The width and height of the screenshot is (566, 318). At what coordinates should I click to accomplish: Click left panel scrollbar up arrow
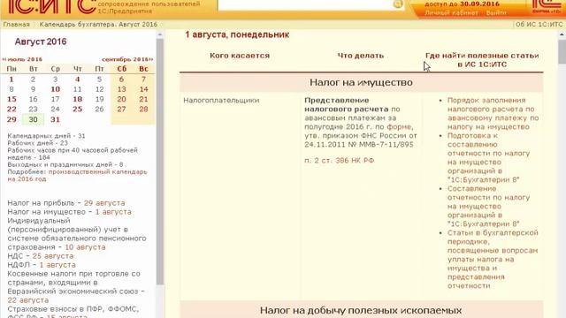click(160, 34)
